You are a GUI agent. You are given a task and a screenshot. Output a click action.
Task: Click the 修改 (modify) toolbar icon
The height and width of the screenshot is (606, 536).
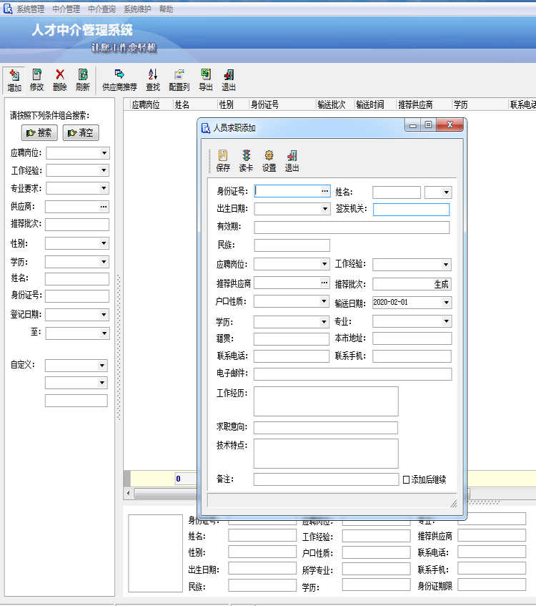(x=36, y=80)
